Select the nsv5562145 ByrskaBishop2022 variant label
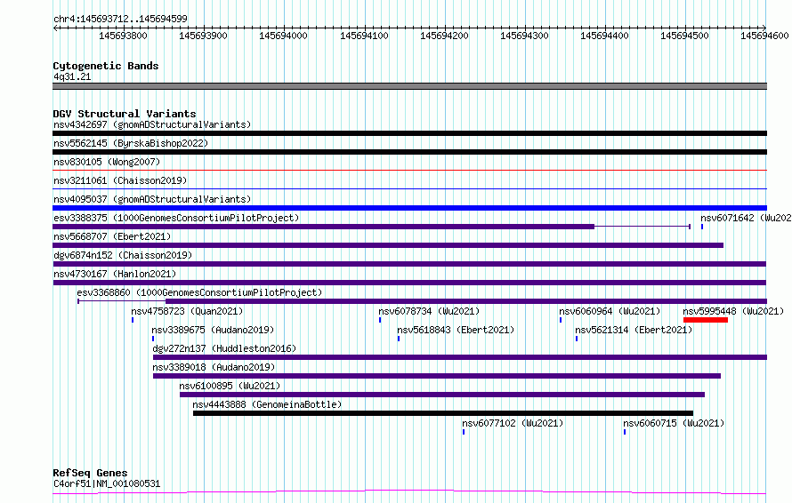The width and height of the screenshot is (792, 503). coord(131,143)
